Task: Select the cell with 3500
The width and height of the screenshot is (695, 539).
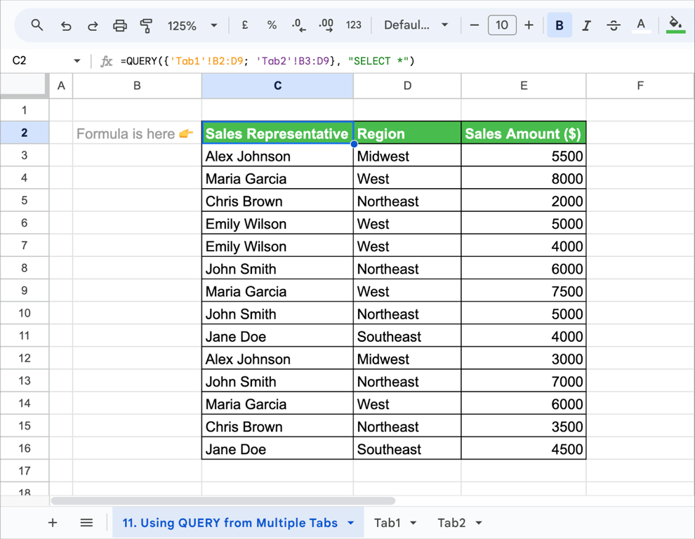Action: click(524, 426)
